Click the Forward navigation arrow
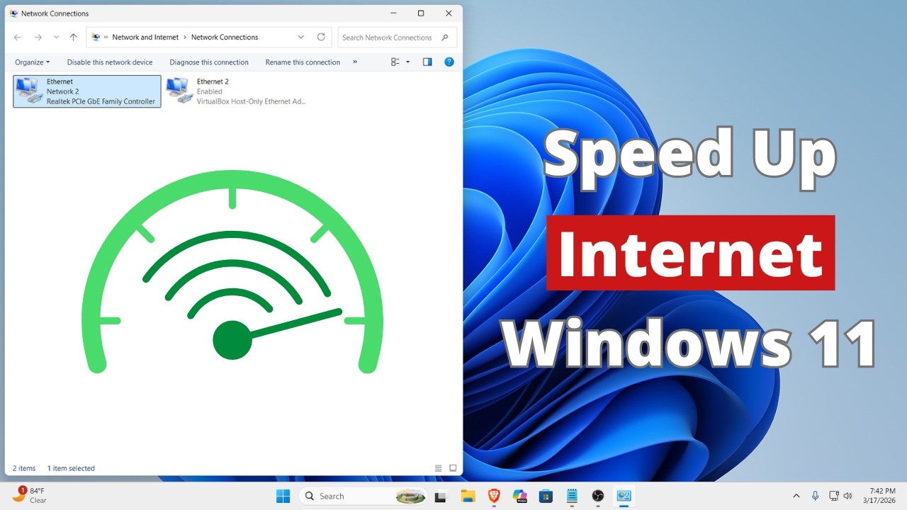Screen dimensions: 907x510 pyautogui.click(x=38, y=38)
